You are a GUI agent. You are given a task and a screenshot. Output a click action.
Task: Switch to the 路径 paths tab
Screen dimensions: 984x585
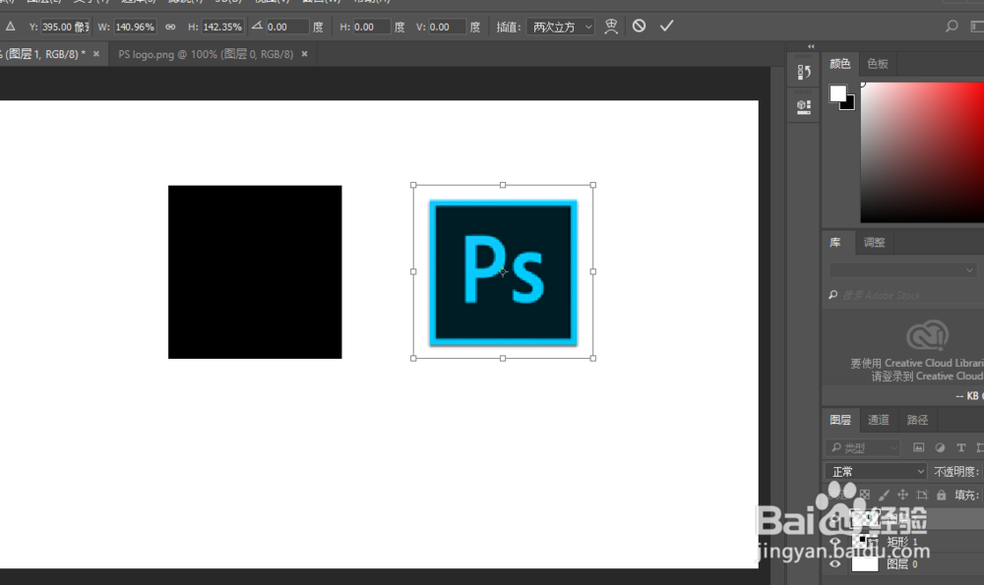(917, 420)
